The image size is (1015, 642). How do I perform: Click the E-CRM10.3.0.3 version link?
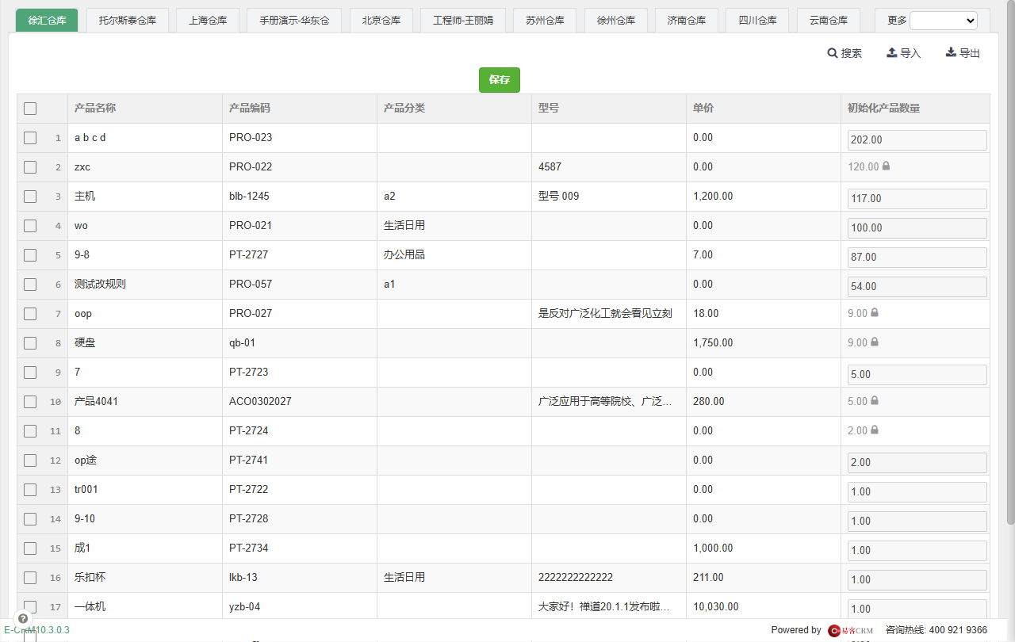[x=36, y=630]
